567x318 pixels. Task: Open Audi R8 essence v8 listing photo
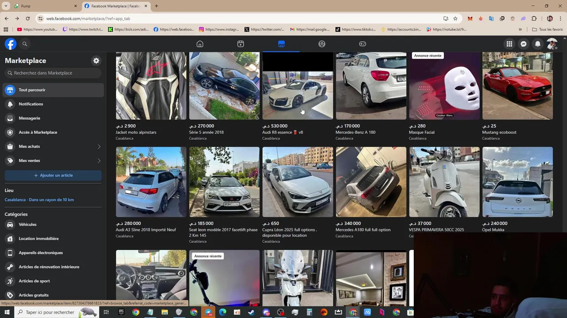click(x=298, y=86)
